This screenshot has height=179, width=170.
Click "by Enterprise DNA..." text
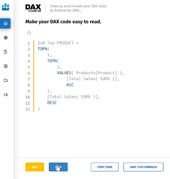point(66,10)
